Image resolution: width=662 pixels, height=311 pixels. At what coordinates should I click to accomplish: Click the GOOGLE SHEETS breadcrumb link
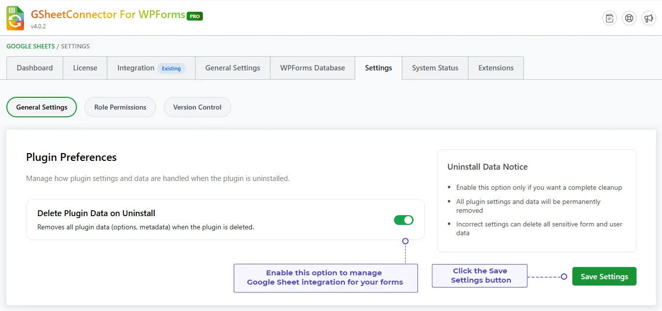point(30,46)
